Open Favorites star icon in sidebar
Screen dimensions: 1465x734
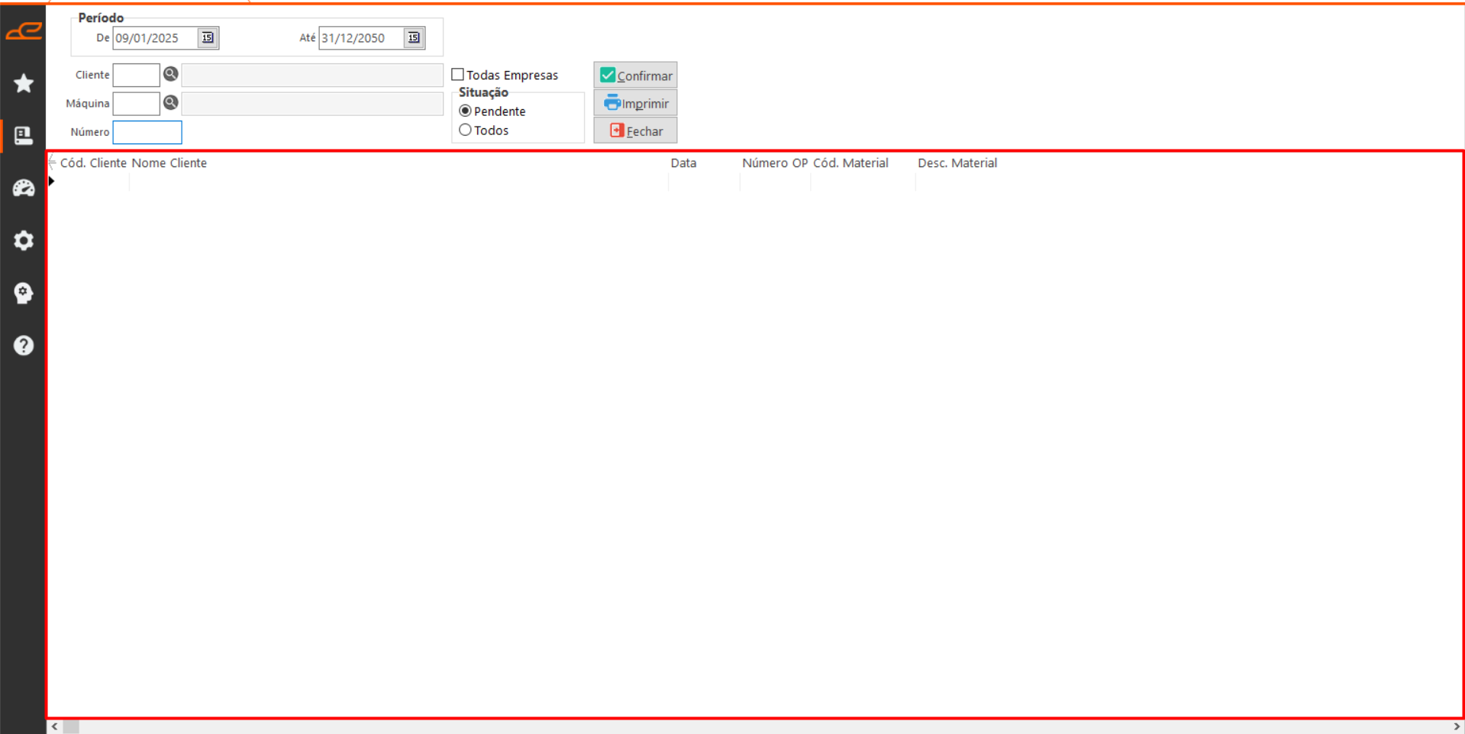[x=24, y=83]
